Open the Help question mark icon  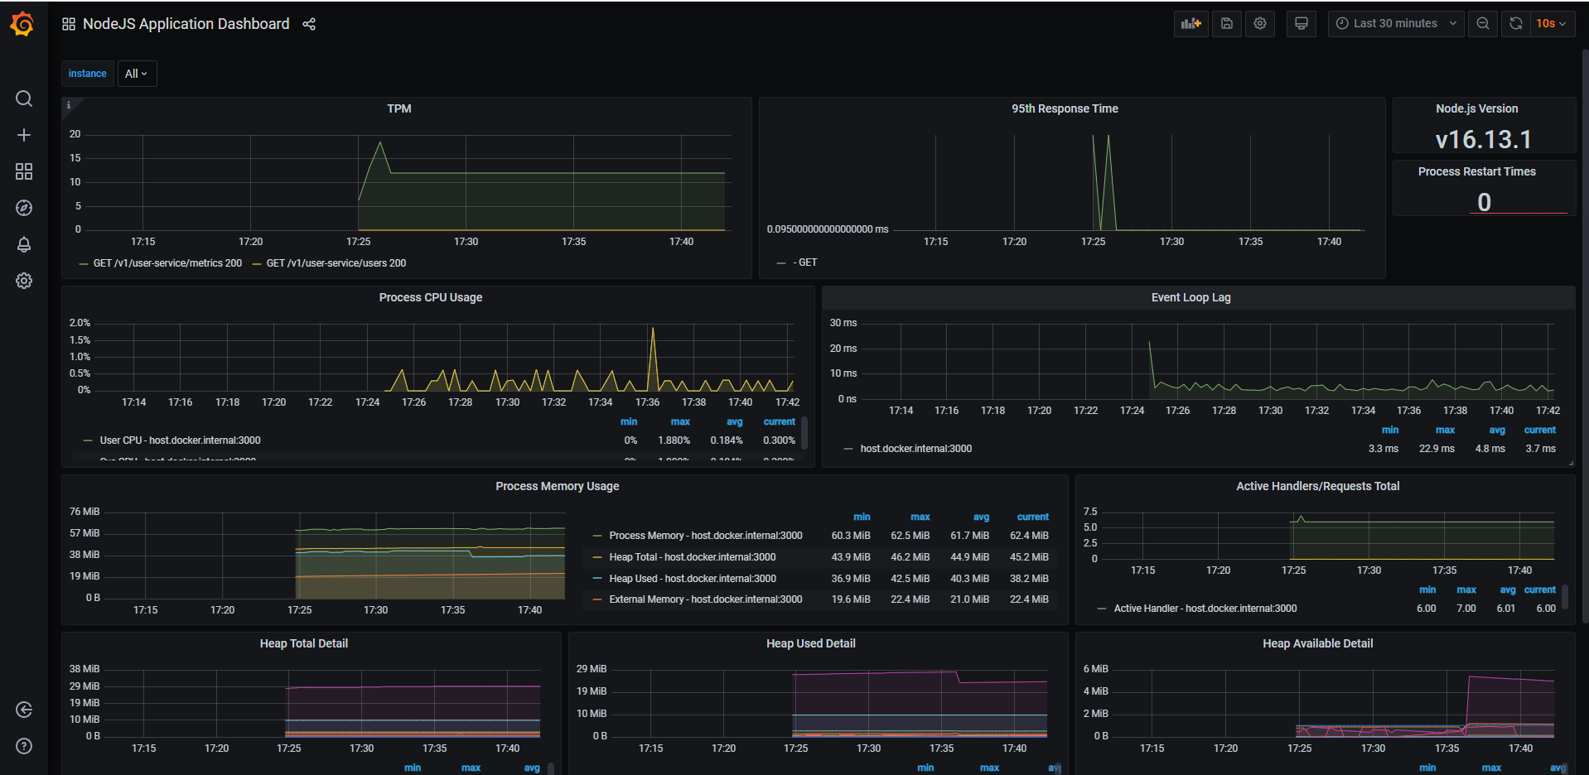(24, 746)
